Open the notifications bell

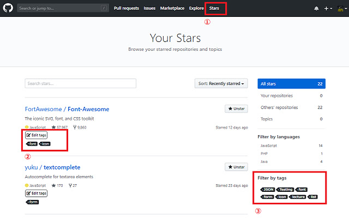[x=316, y=9]
